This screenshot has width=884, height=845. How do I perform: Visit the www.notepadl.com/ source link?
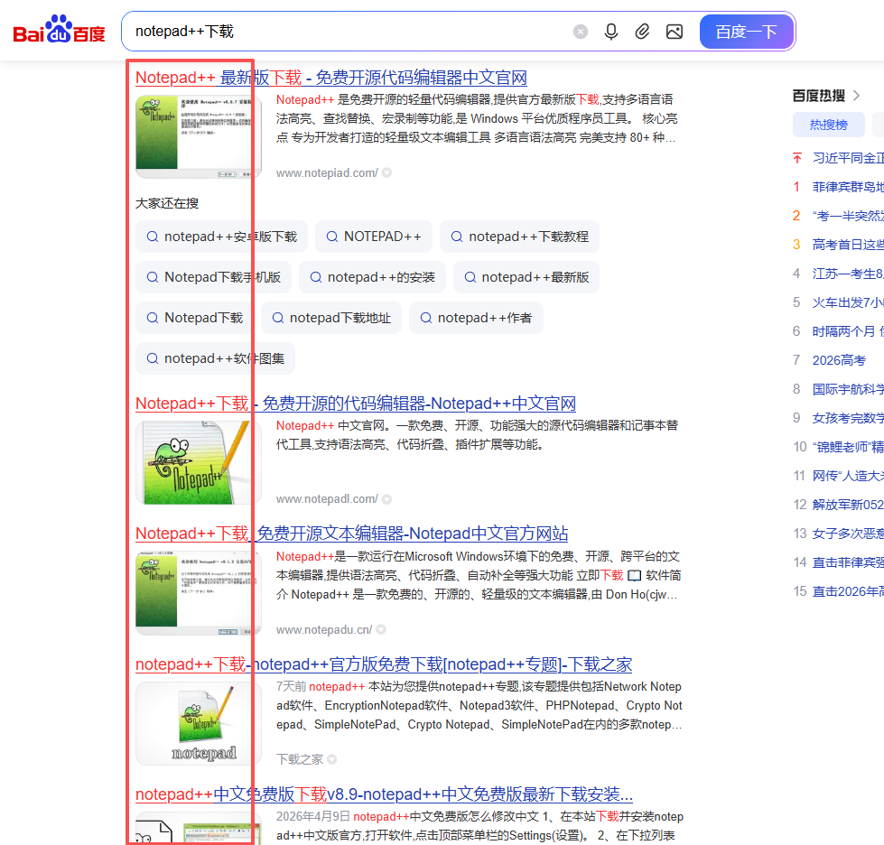327,499
